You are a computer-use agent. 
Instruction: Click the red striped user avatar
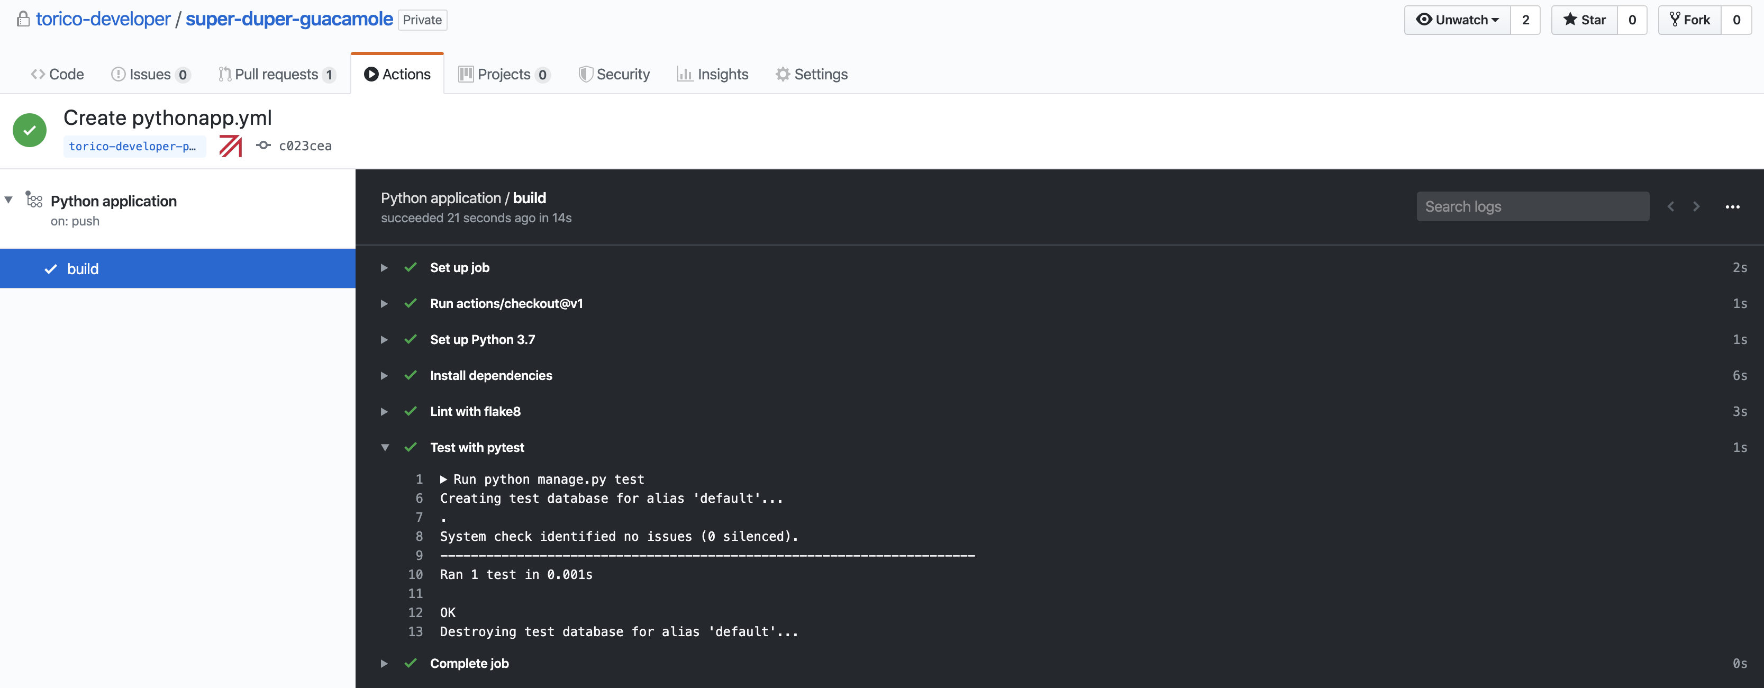[231, 146]
